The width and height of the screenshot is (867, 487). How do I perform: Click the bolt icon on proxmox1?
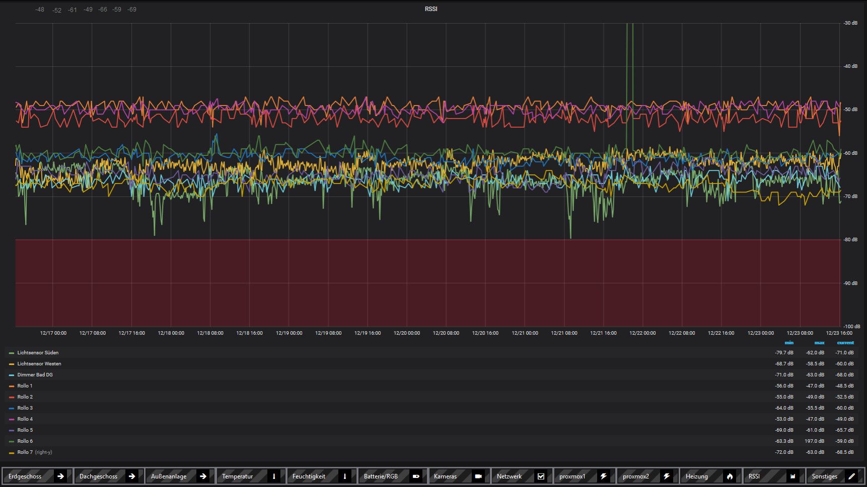(x=604, y=476)
